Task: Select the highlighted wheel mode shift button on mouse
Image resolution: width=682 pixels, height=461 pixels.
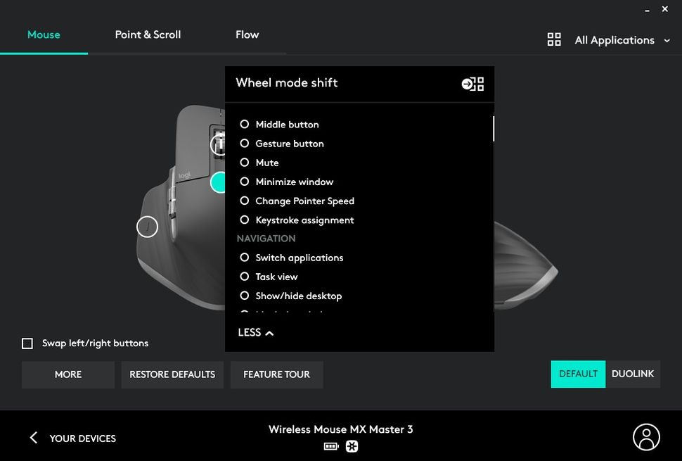Action: coord(218,182)
